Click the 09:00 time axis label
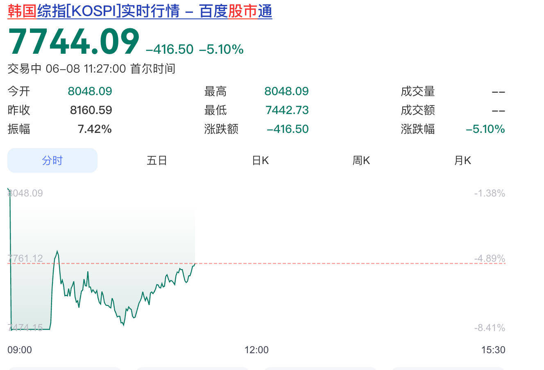The height and width of the screenshot is (370, 544). [x=20, y=350]
